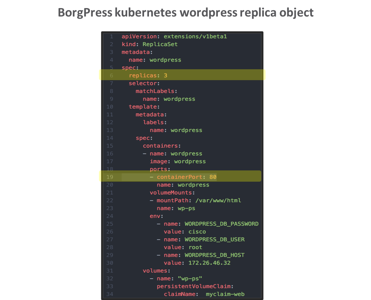Click line number 3 in the gutter
The image size is (371, 300).
click(111, 52)
